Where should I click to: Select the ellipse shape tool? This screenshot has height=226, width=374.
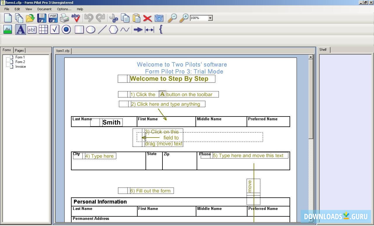coord(91,29)
